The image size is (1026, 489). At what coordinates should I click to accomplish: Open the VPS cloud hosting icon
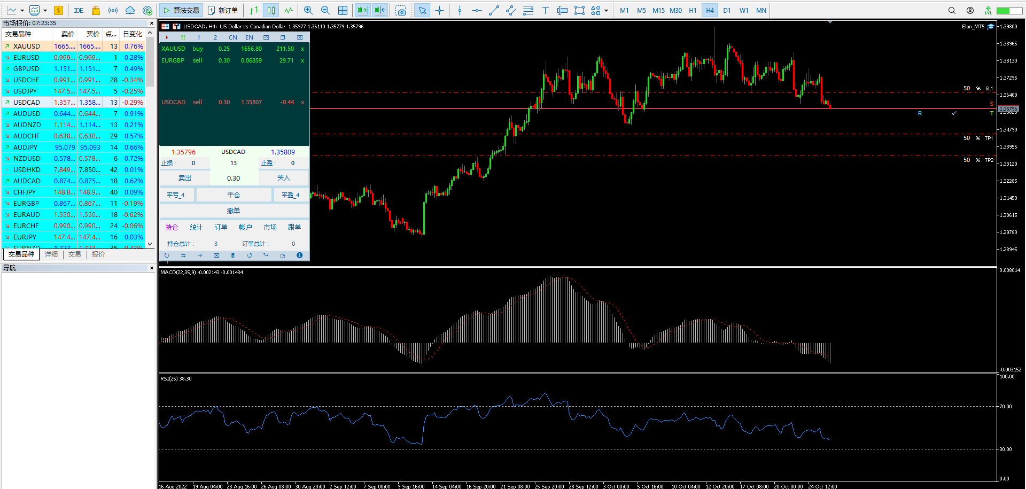click(130, 10)
